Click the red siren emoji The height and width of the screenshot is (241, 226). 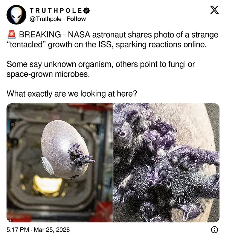click(x=12, y=35)
